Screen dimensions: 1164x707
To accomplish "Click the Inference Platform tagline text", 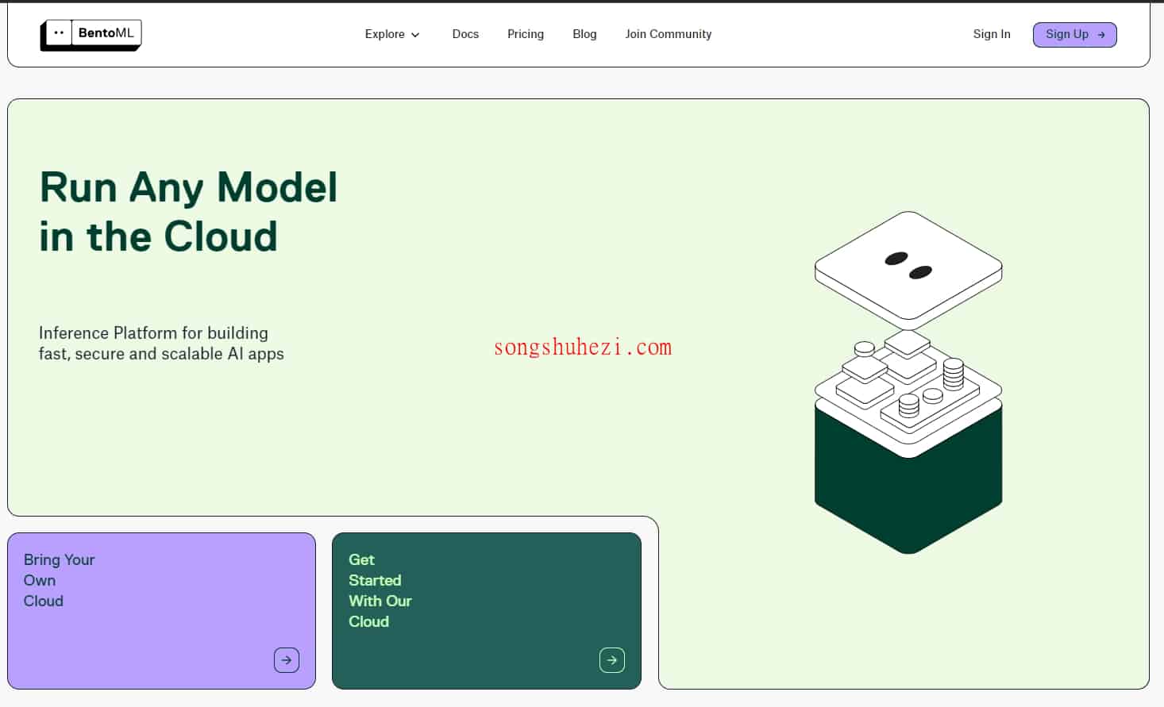I will pyautogui.click(x=161, y=344).
